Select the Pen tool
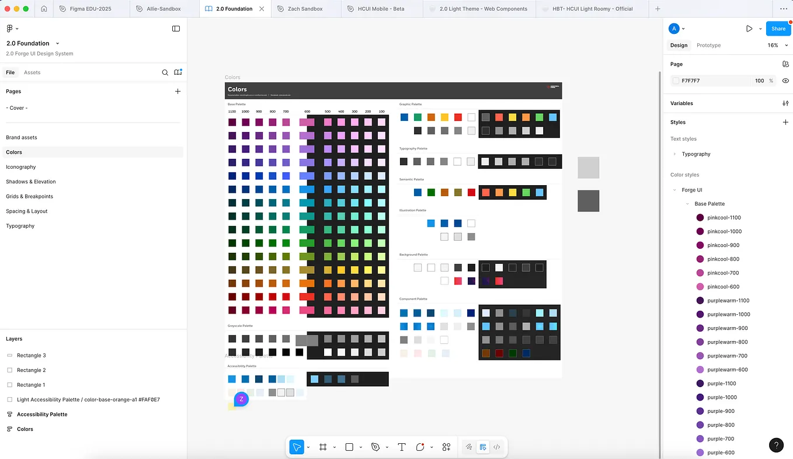Image resolution: width=793 pixels, height=459 pixels. [x=377, y=447]
